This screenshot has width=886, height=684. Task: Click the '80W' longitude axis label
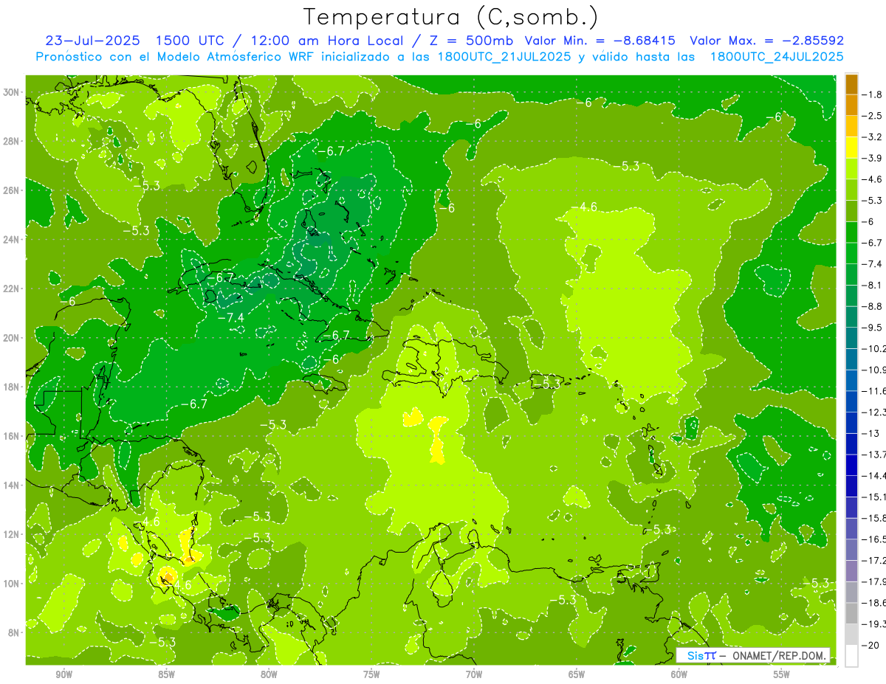tap(269, 674)
